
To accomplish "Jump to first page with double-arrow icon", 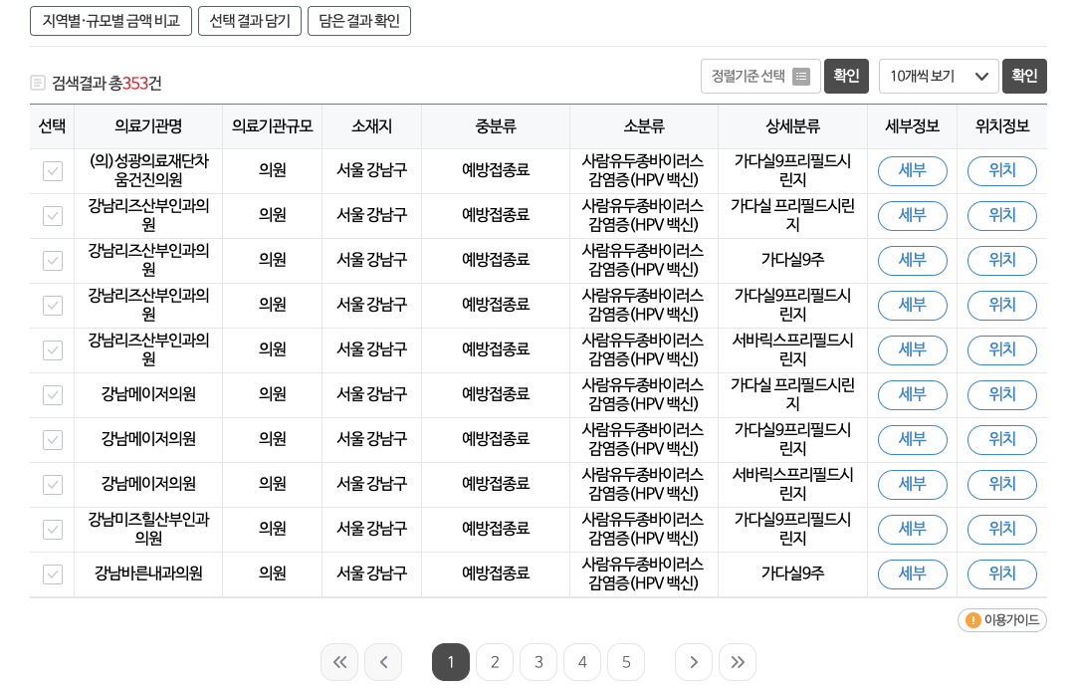I will tap(339, 661).
